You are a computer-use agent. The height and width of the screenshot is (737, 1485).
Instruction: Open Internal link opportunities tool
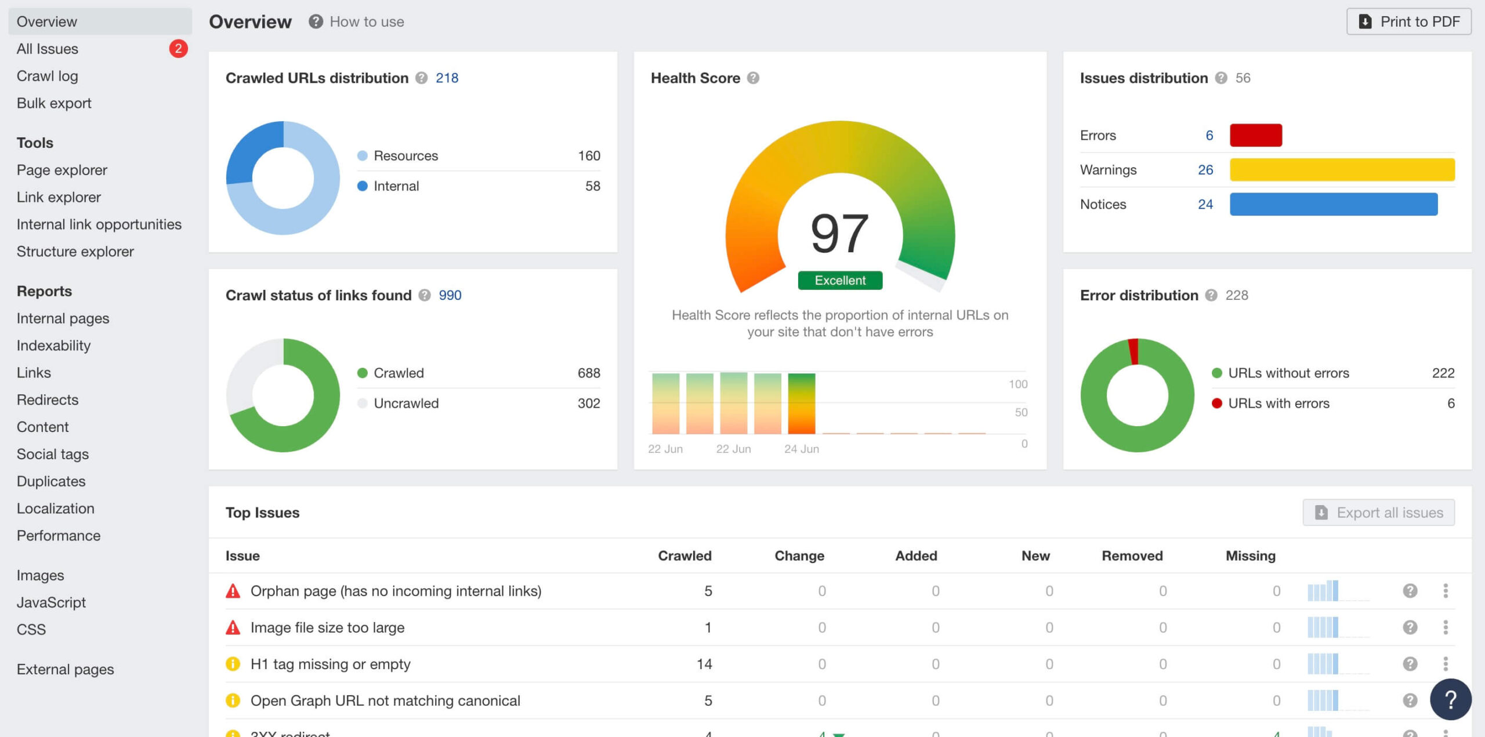[x=99, y=224]
